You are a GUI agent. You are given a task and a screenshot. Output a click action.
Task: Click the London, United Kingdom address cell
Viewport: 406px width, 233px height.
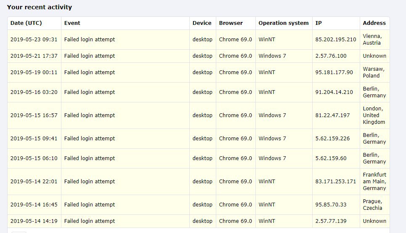point(374,115)
